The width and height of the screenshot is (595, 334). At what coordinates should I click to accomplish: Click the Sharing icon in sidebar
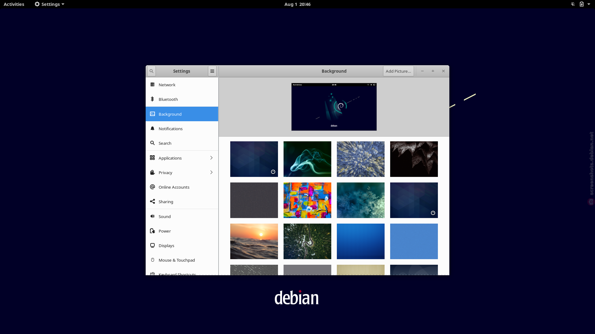[x=152, y=201]
